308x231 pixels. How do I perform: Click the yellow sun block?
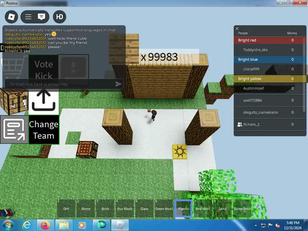pos(180,152)
